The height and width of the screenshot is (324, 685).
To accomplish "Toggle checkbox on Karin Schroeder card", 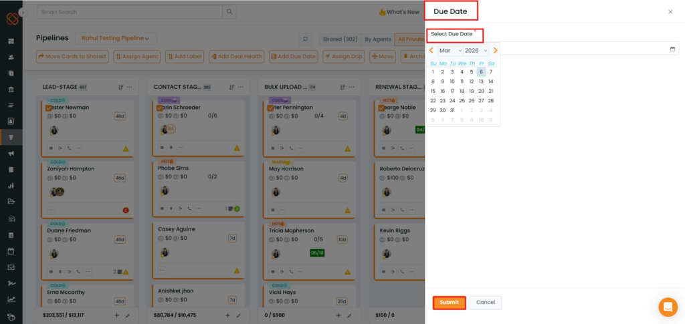I will coord(159,108).
